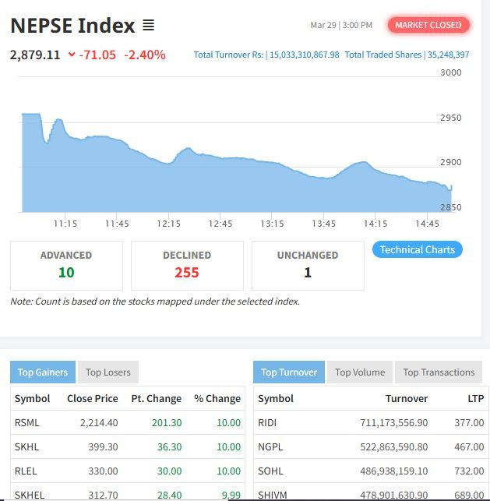Open the SOHL stock symbol

click(x=269, y=471)
